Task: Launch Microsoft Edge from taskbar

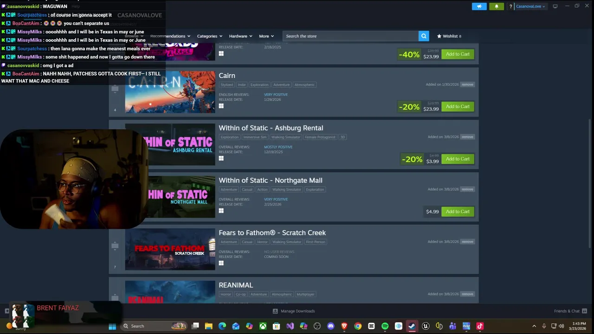Action: (222, 326)
